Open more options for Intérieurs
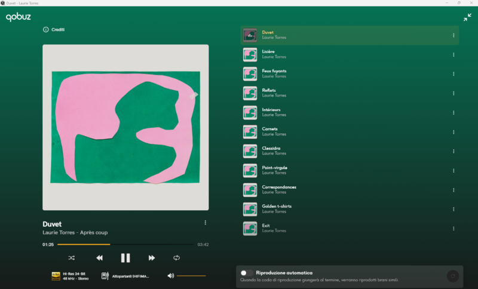The width and height of the screenshot is (478, 289). 454,113
